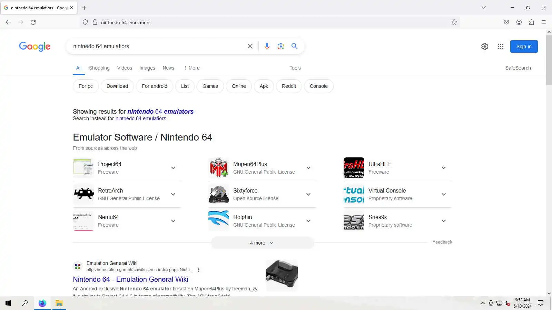
Task: Open search Tools
Action: coord(295,68)
